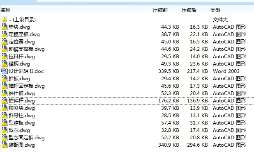254x152 pixels.
Task: Select the file name 推件板.dwg
Action: [22, 93]
